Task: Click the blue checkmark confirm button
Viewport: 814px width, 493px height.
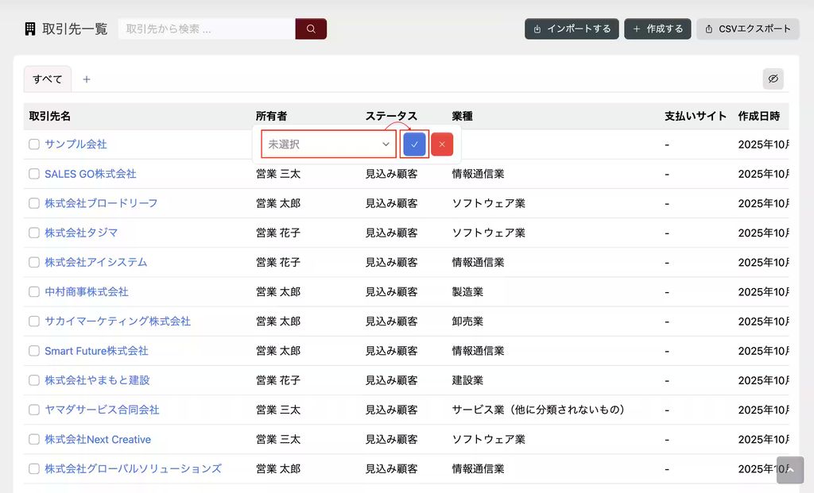Action: coord(414,144)
